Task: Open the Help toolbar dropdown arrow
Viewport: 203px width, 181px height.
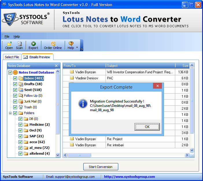Action: [x=77, y=47]
